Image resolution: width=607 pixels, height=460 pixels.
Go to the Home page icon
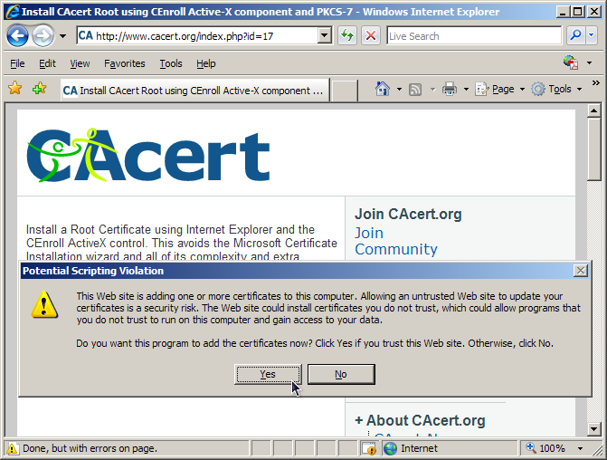click(x=383, y=89)
